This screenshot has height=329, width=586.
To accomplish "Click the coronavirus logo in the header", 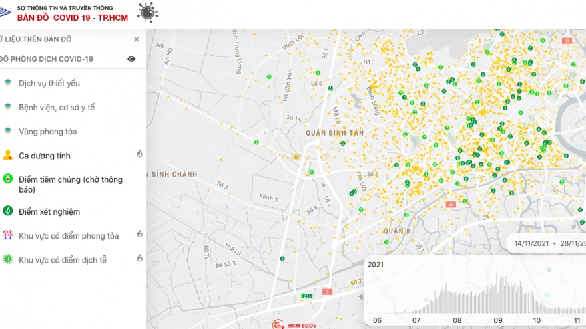I will pos(147,12).
